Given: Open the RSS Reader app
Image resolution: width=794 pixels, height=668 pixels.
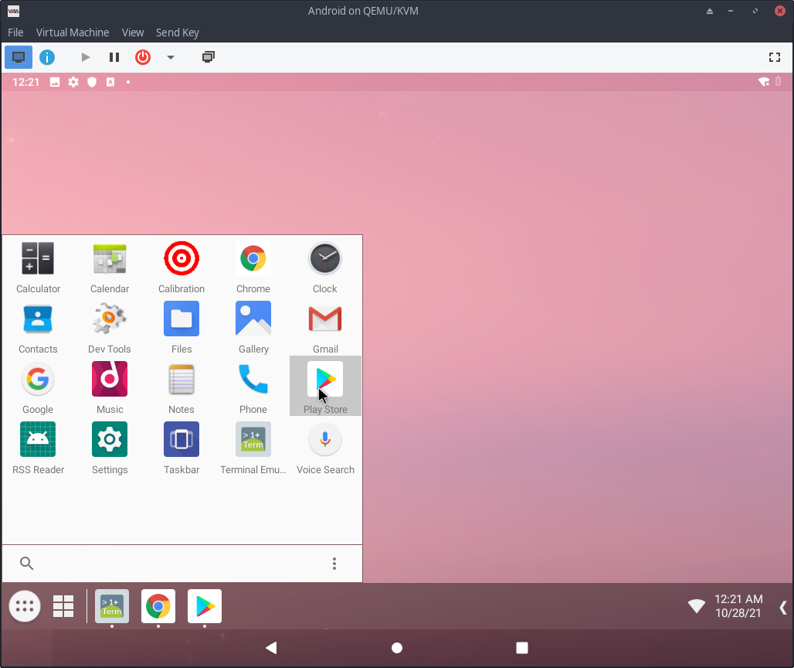Looking at the screenshot, I should (x=38, y=448).
